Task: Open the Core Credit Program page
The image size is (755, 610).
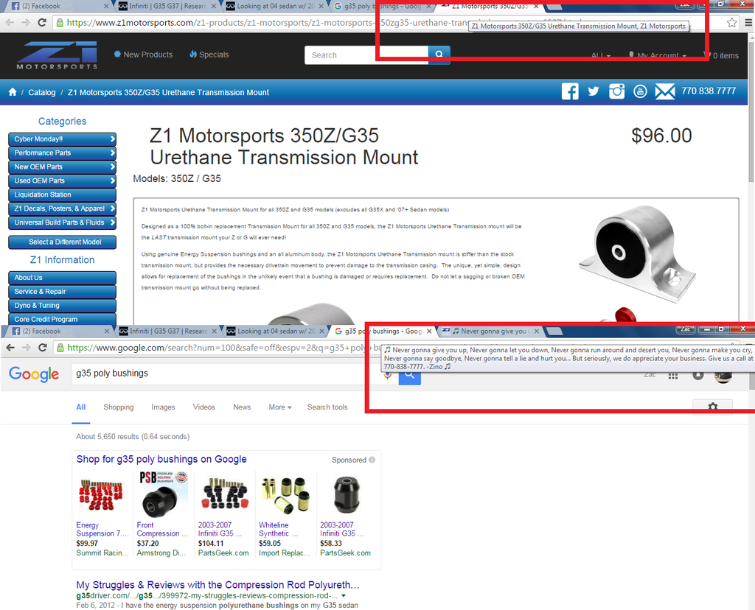Action: [x=62, y=319]
